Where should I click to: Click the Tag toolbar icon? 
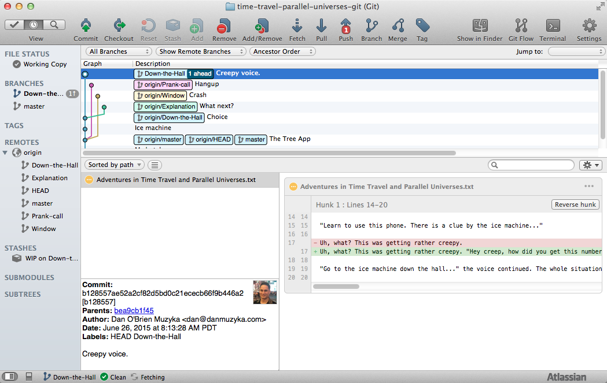(x=422, y=26)
